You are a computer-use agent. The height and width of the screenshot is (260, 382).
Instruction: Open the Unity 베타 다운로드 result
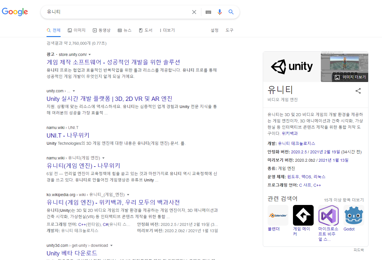pyautogui.click(x=72, y=253)
